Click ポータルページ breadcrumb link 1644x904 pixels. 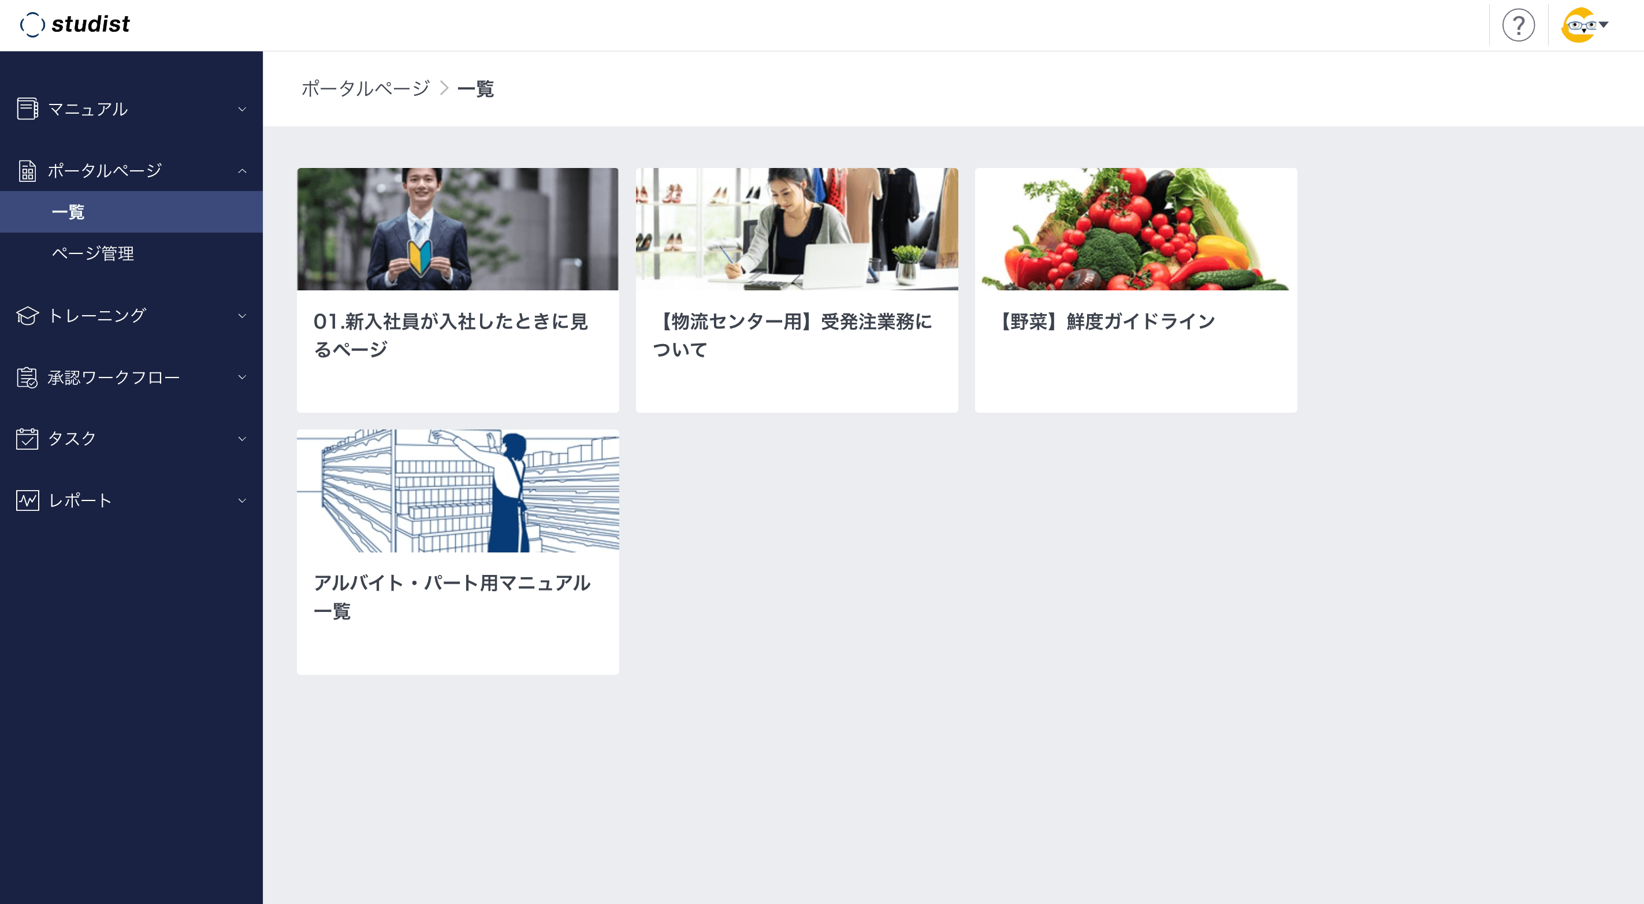(365, 88)
